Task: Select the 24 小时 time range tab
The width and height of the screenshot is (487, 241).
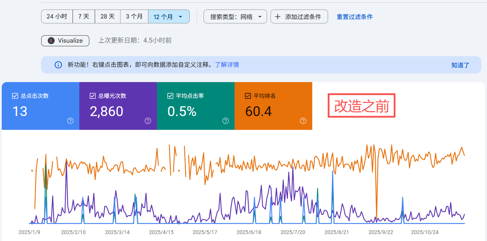Action: 57,16
